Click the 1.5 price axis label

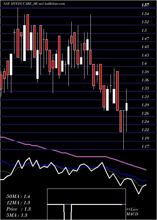click(x=144, y=30)
